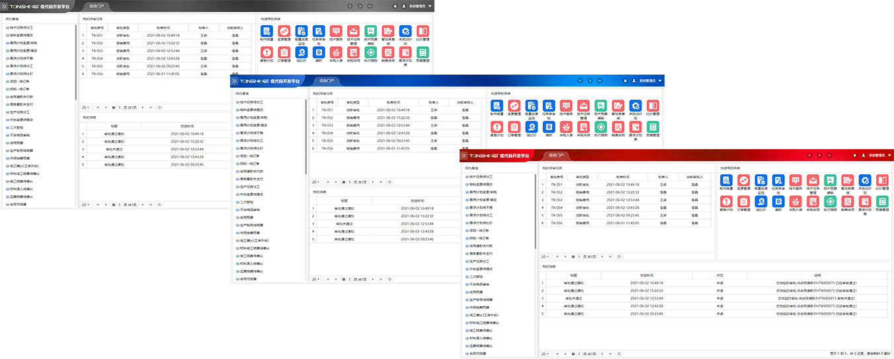Expand 系统管理员 user menu in red window
894x359 pixels.
pos(877,156)
